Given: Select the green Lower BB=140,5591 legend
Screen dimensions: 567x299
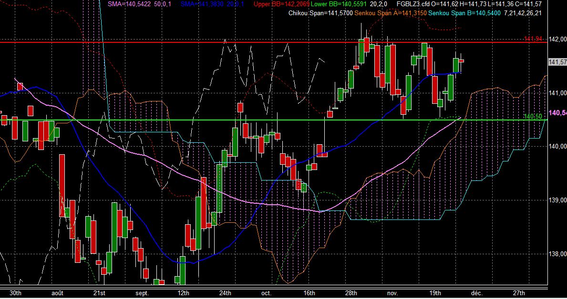Looking at the screenshot, I should pyautogui.click(x=339, y=4).
